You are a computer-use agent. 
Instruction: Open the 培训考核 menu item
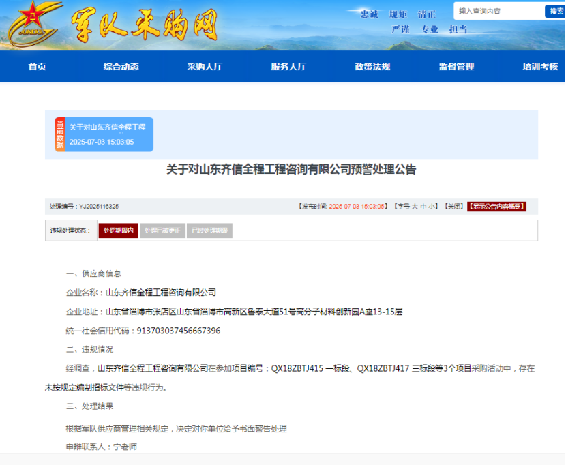click(x=540, y=67)
